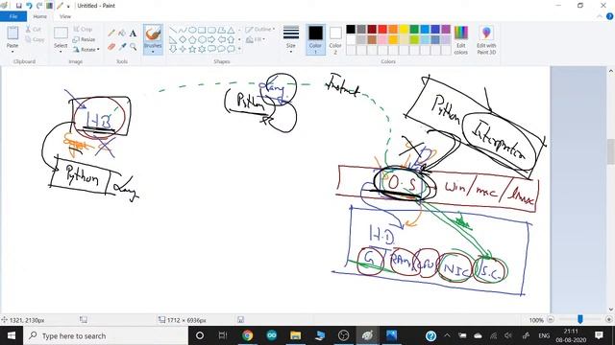Click the Select rectangle tool

point(61,33)
